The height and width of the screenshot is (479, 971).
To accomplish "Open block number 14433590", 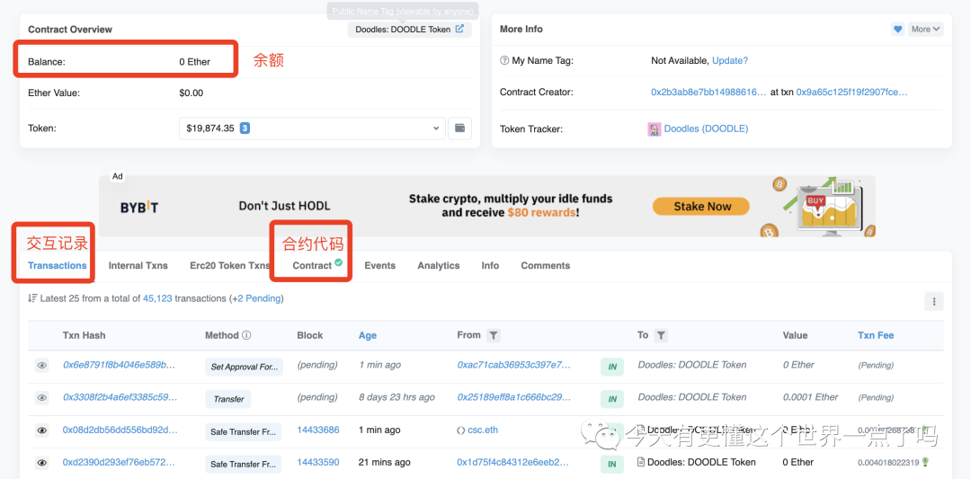I will point(318,462).
